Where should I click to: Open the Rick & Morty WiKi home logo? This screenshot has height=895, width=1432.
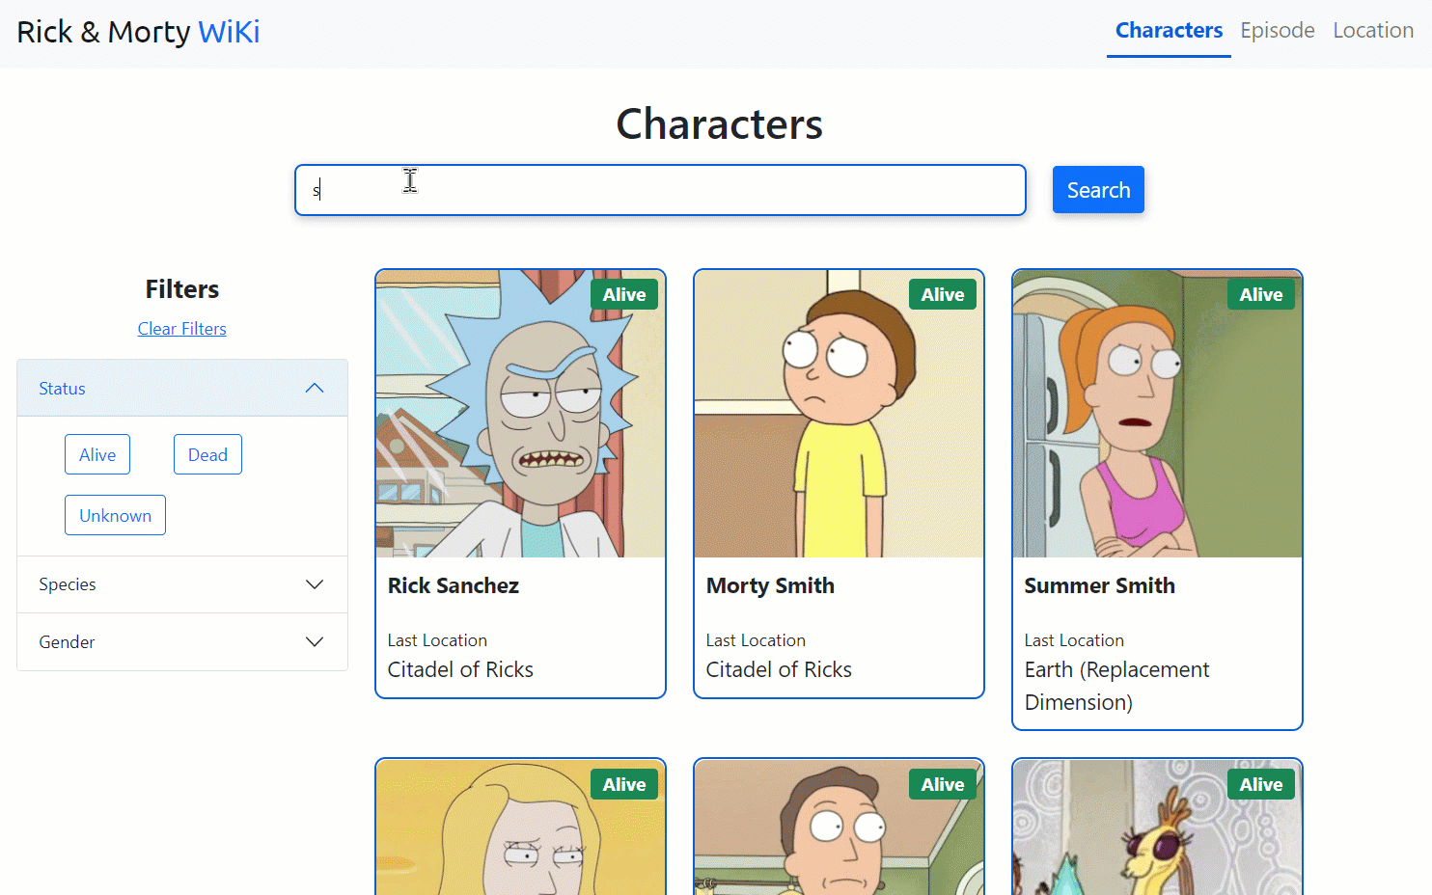click(138, 32)
